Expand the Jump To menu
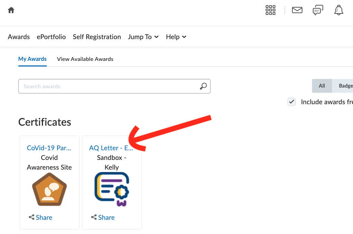Viewport: 353px width, 234px height. pyautogui.click(x=143, y=37)
